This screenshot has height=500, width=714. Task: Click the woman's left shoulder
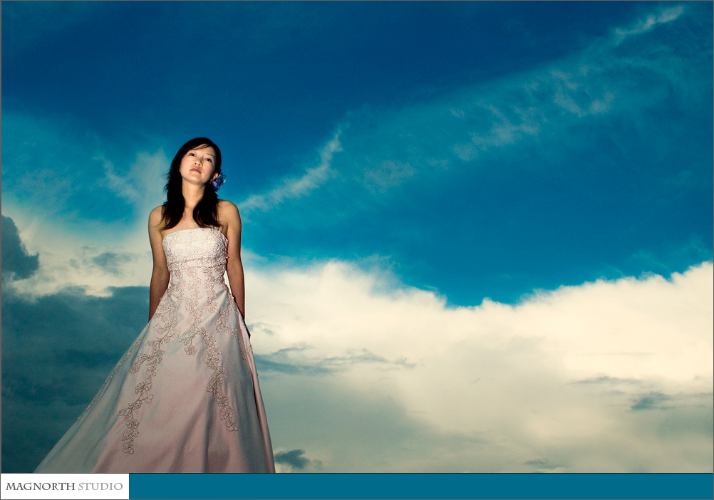coord(228,212)
